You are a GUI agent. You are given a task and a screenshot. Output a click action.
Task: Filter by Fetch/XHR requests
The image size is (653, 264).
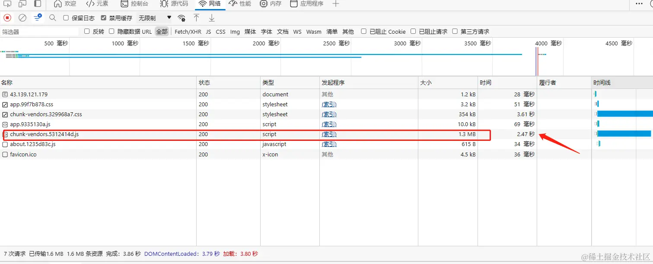[188, 32]
